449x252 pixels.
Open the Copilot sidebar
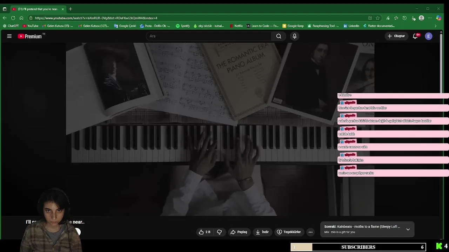click(x=438, y=18)
